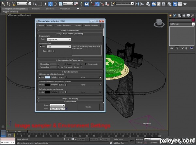Activate the Select and Scale tool
The image size is (196, 145).
click(60, 4)
